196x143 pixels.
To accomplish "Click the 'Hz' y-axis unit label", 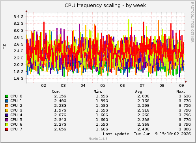I will click(4, 47).
